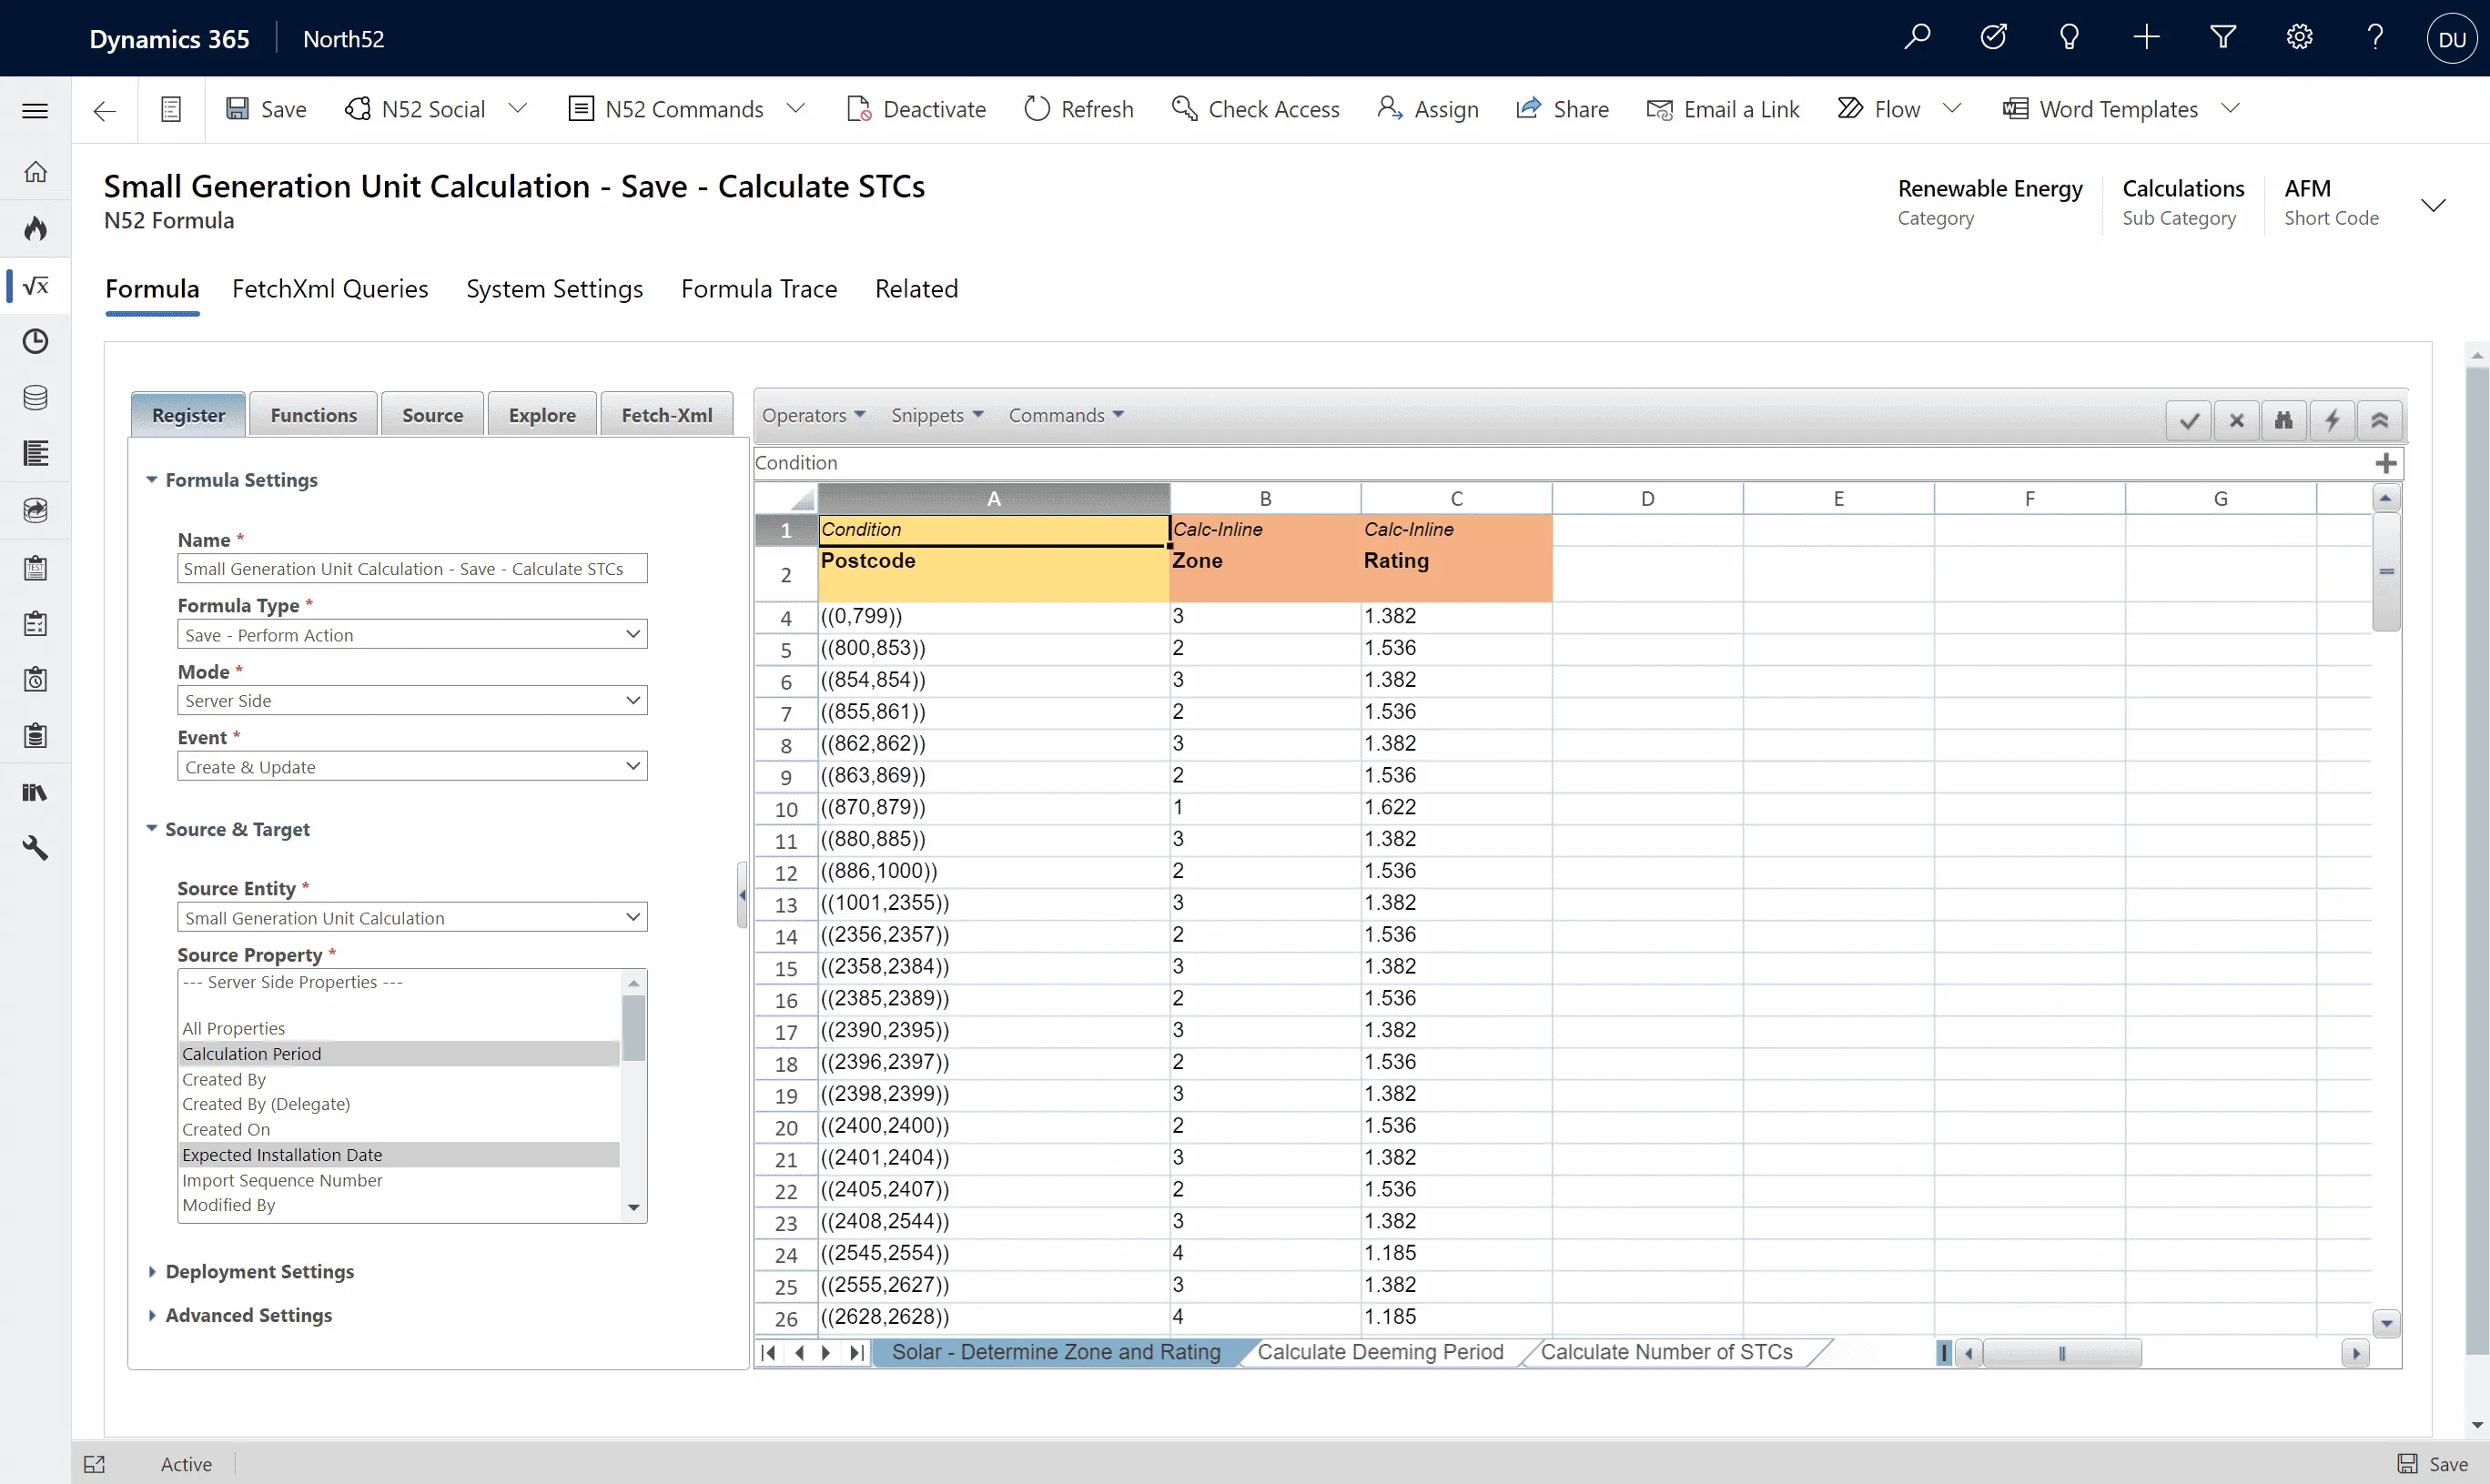2490x1484 pixels.
Task: Click the clock schedule sidebar icon
Action: tap(35, 341)
